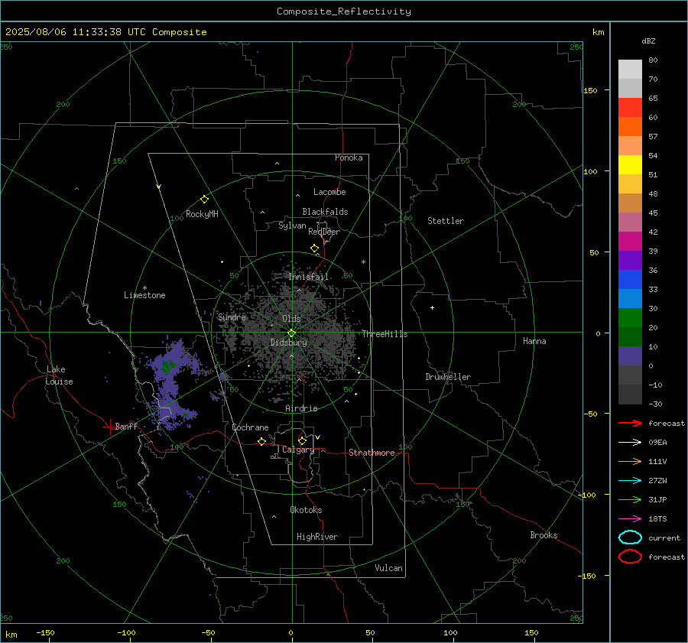Viewport: 688px width, 643px height.
Task: Select the light gray 70-80 dBZ swatch
Action: (x=630, y=70)
